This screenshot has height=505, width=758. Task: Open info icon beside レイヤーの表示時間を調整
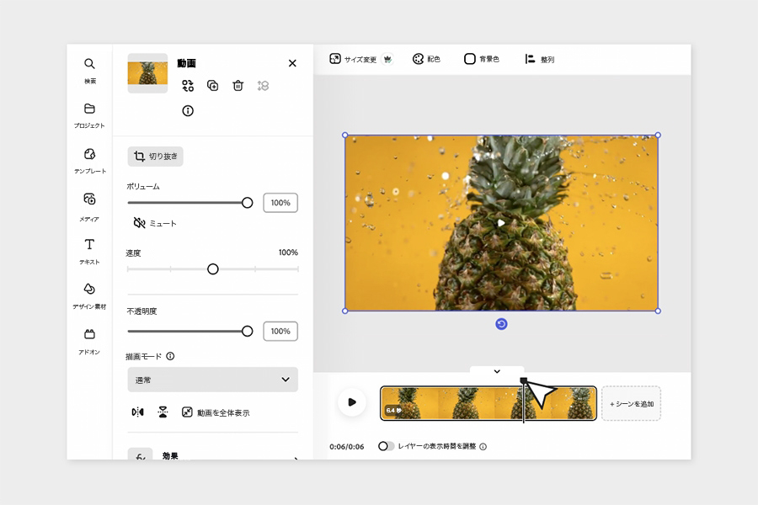483,447
